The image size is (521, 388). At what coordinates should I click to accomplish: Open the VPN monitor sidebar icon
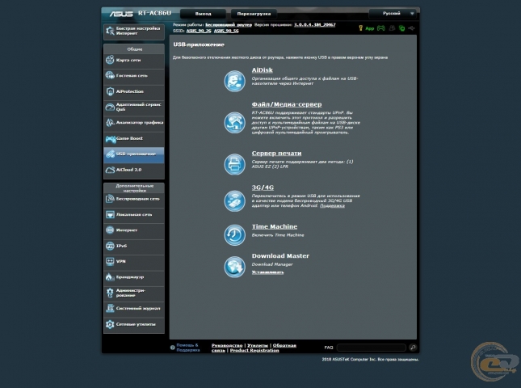click(110, 261)
